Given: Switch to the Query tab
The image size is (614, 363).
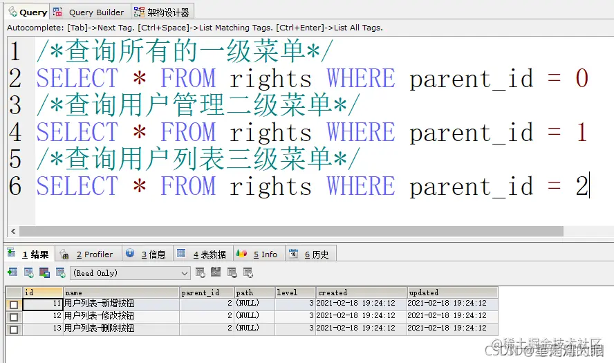Looking at the screenshot, I should point(28,12).
